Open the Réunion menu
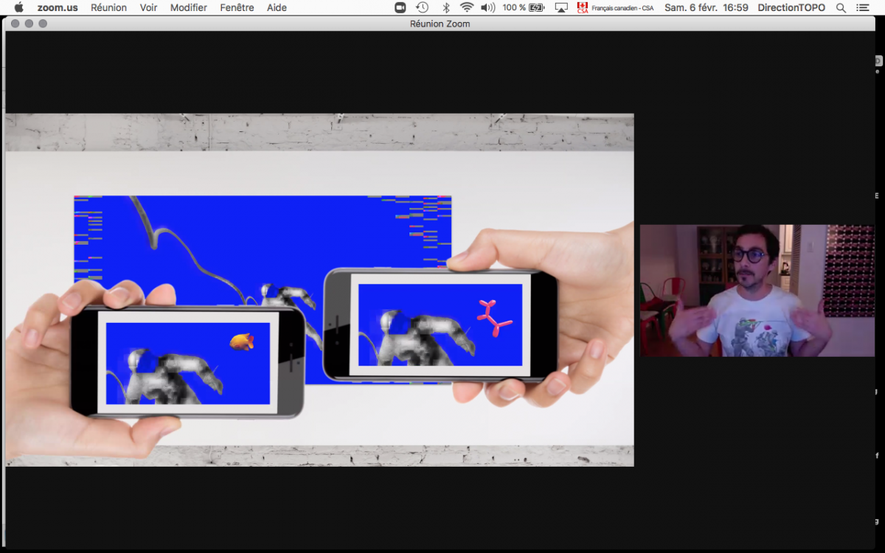Viewport: 885px width, 553px height. (x=108, y=7)
